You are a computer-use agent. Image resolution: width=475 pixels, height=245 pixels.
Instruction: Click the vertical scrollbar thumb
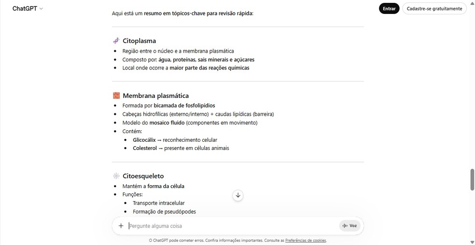tap(472, 180)
